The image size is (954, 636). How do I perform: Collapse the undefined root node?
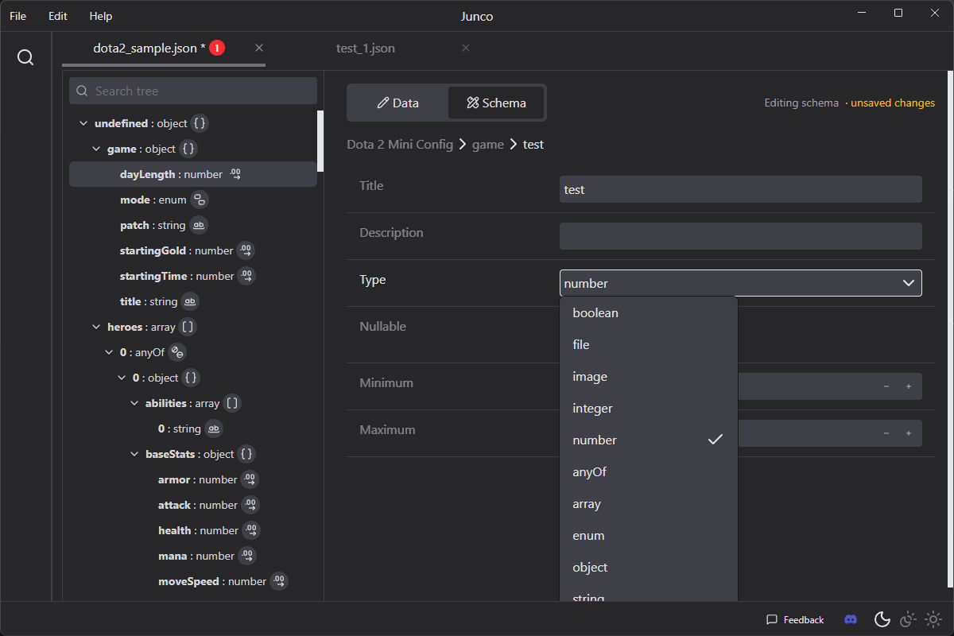tap(83, 123)
